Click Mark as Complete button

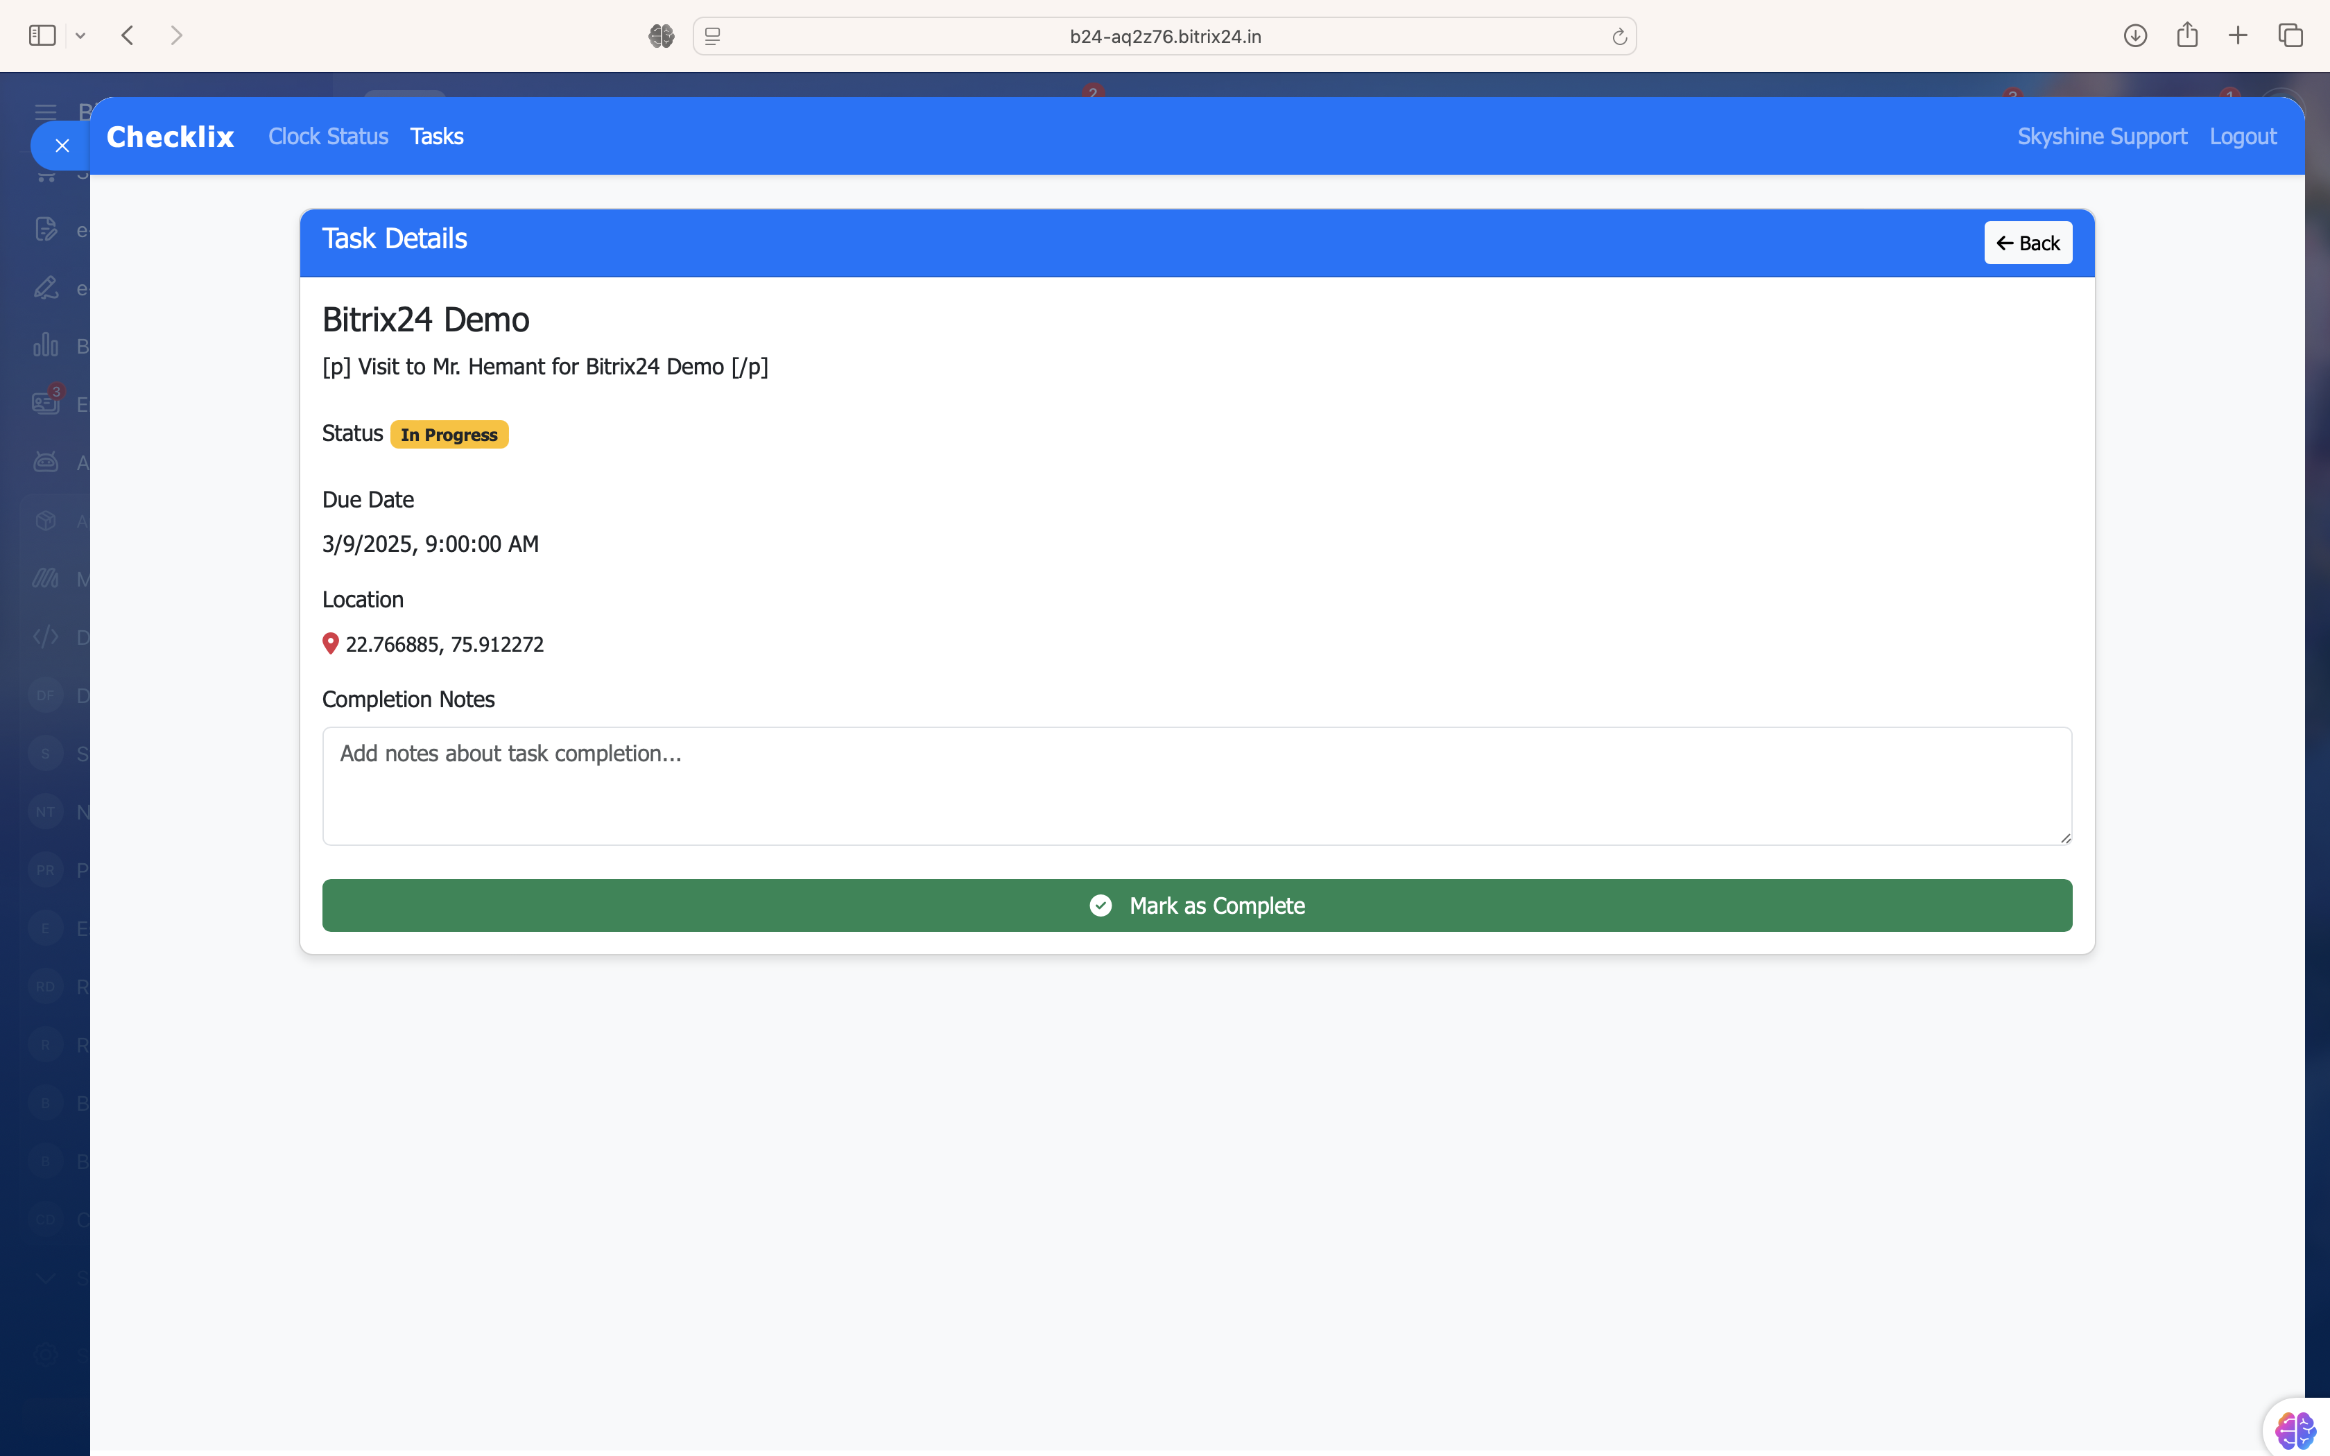pyautogui.click(x=1197, y=905)
